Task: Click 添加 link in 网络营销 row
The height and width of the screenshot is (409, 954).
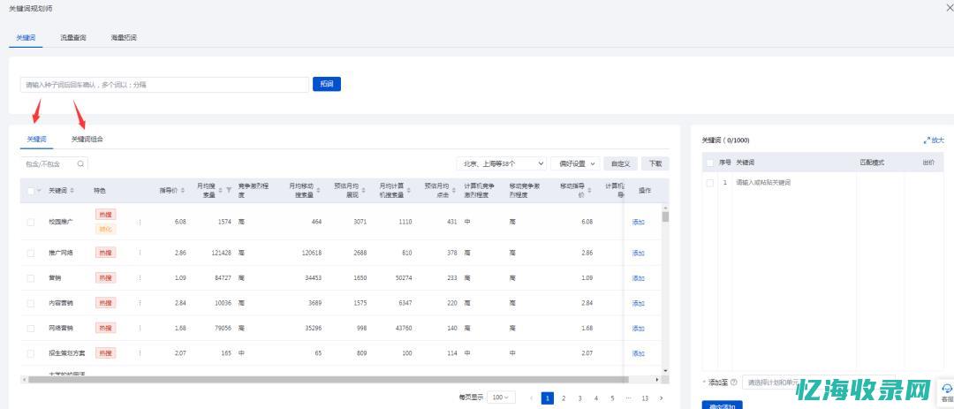Action: pyautogui.click(x=639, y=328)
